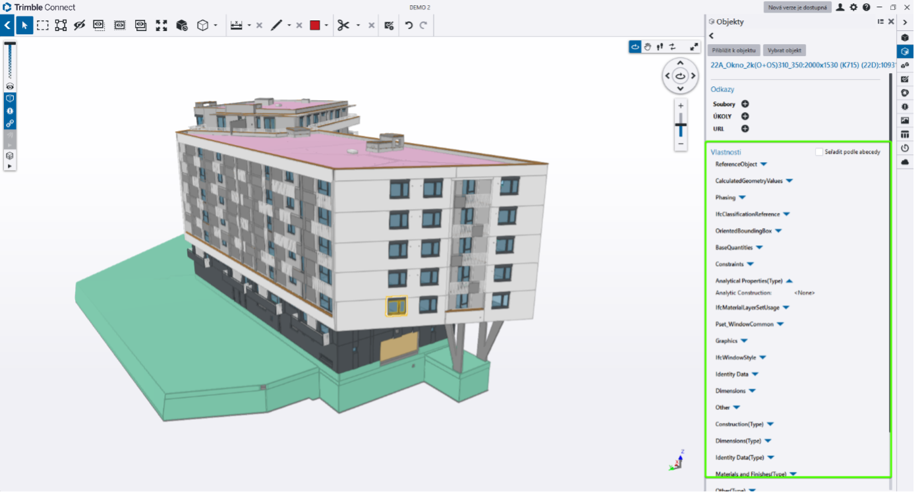This screenshot has height=493, width=916.
Task: Toggle the eye icon in left toolbar
Action: pos(10,86)
